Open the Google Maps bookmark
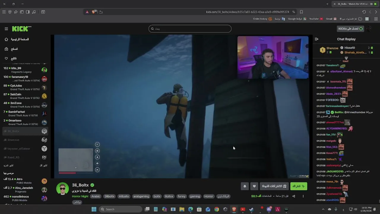Image resolution: width=380 pixels, height=214 pixels. [297, 19]
